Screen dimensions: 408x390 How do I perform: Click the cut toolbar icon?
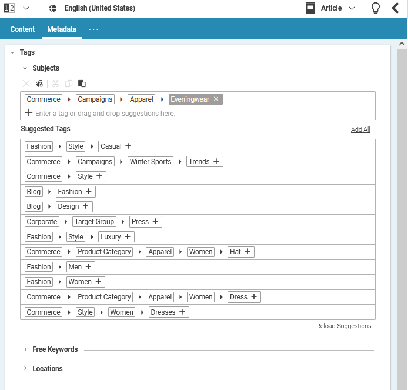click(55, 84)
